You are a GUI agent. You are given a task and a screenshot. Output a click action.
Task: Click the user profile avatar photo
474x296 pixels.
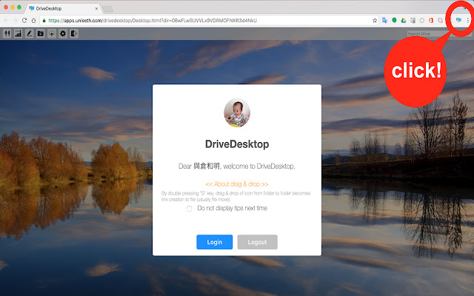[x=237, y=112]
